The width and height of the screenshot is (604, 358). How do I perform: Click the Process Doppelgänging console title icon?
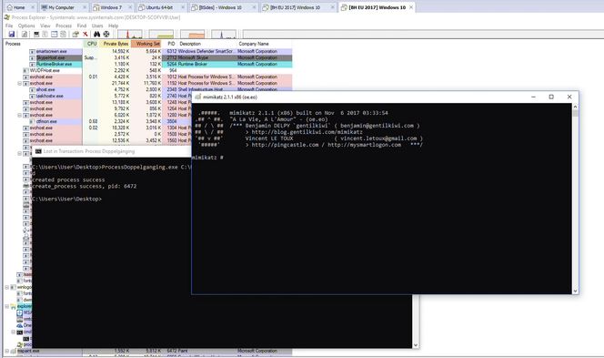click(38, 151)
